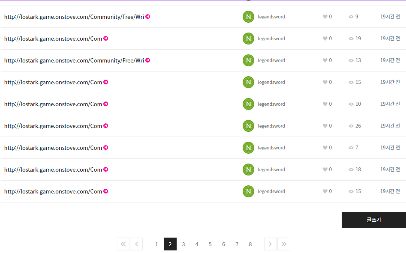Like the post with 10 views via heart
Image resolution: width=406 pixels, height=253 pixels.
point(325,104)
